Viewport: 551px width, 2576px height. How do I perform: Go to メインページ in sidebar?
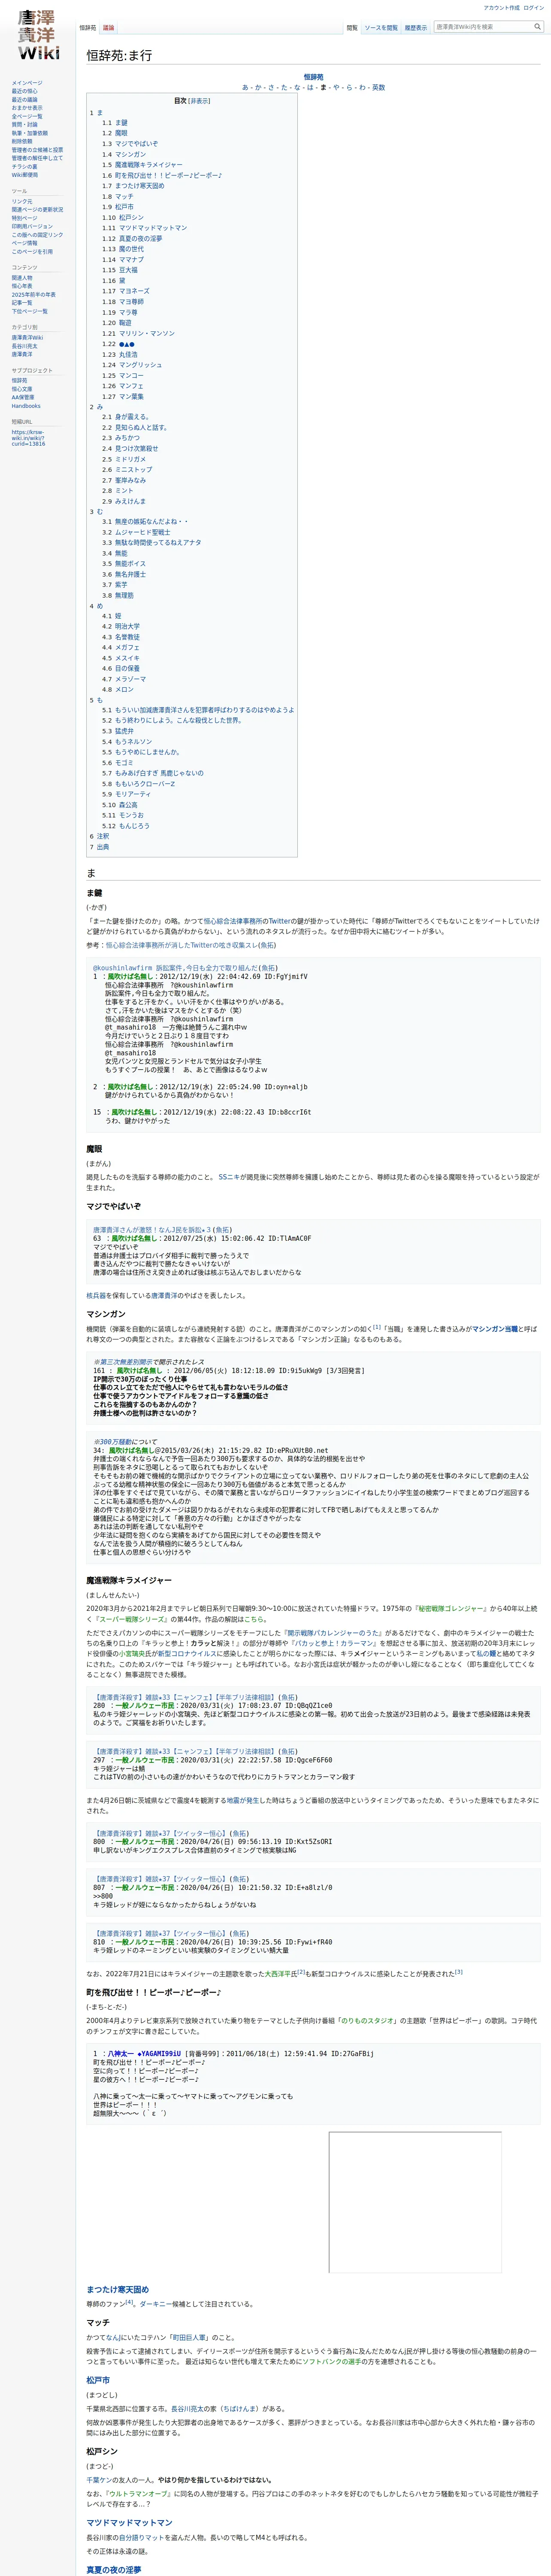(x=27, y=83)
